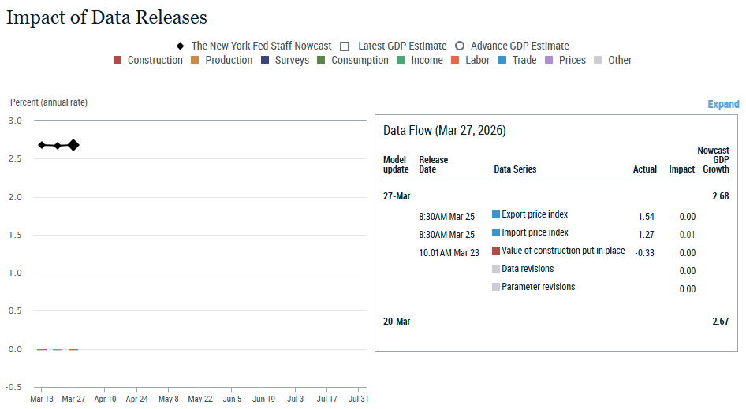This screenshot has height=409, width=746.
Task: Toggle the Production legend square
Action: coord(196,61)
